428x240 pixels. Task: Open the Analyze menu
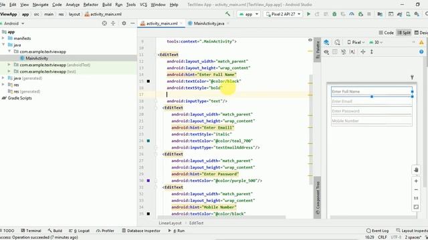pos(73,5)
